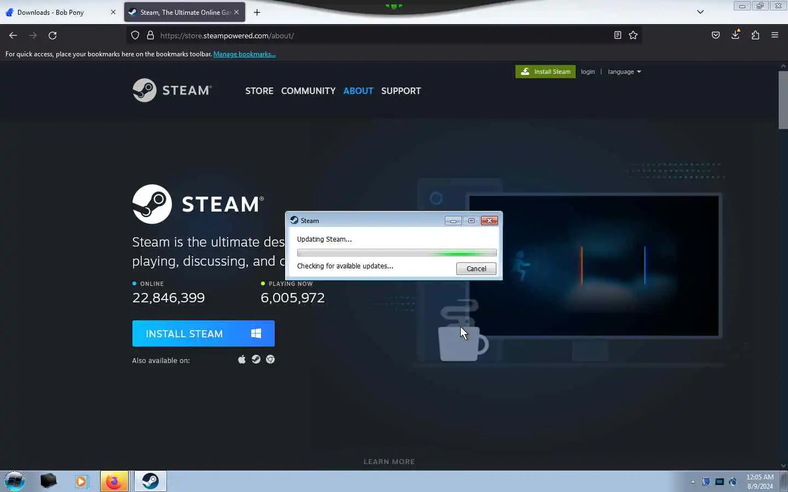
Task: View site security via the padlock icon
Action: [x=150, y=36]
